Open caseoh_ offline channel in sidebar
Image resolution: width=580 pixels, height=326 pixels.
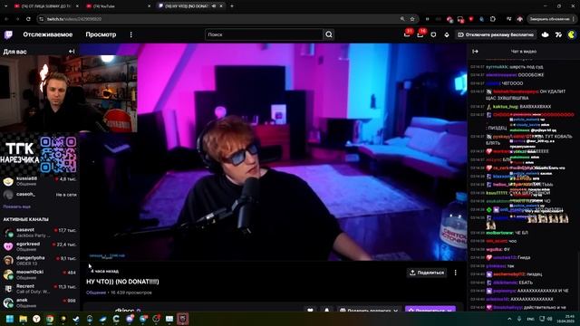click(x=40, y=195)
